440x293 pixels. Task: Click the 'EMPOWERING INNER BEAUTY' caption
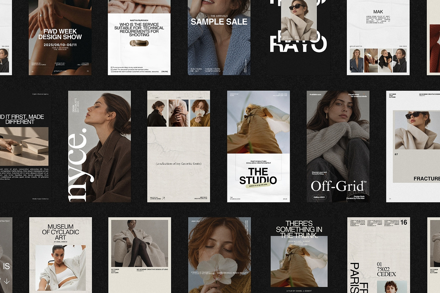click(233, 273)
